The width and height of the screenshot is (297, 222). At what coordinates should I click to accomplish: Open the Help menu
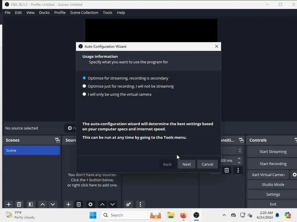pos(121,12)
